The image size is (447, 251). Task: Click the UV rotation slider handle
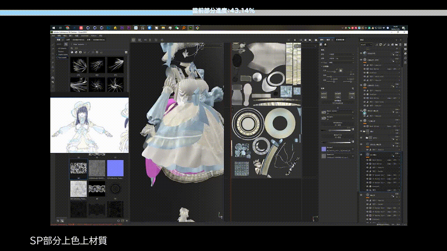[331, 77]
